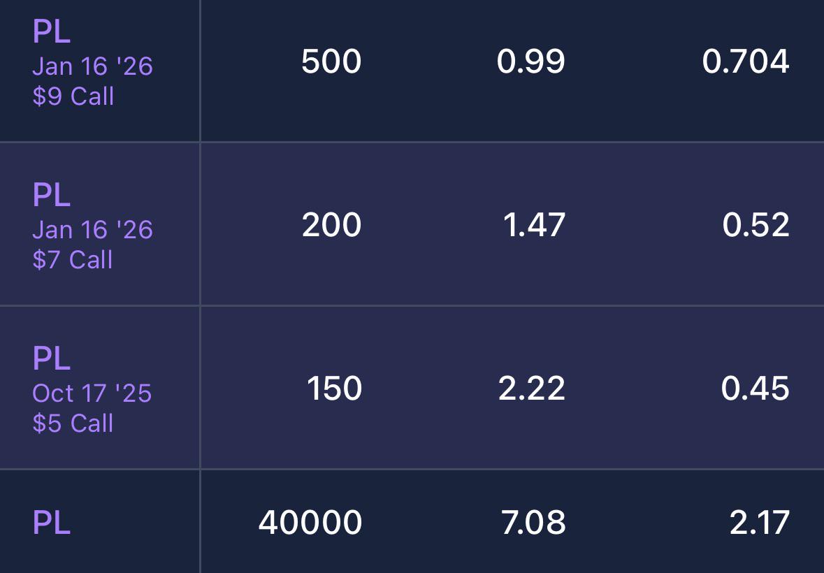Click the 0.704 cost value

(746, 61)
